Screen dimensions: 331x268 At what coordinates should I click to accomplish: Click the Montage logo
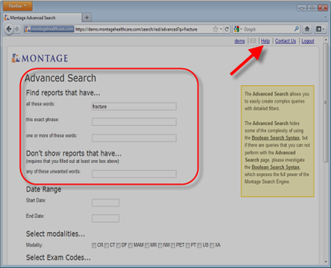click(40, 58)
